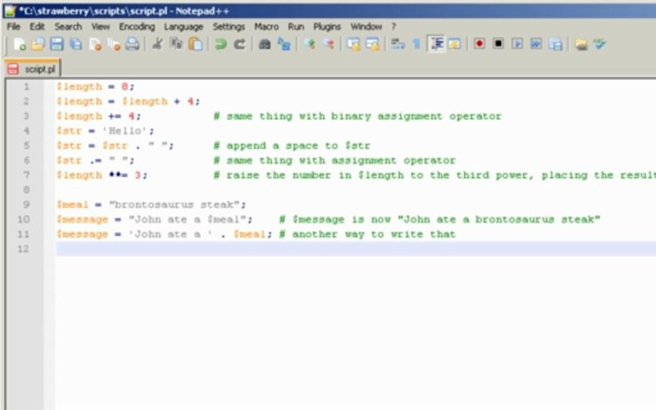The height and width of the screenshot is (410, 656).
Task: Click comment 'same thing with binary assignment operator'
Action: (x=363, y=116)
